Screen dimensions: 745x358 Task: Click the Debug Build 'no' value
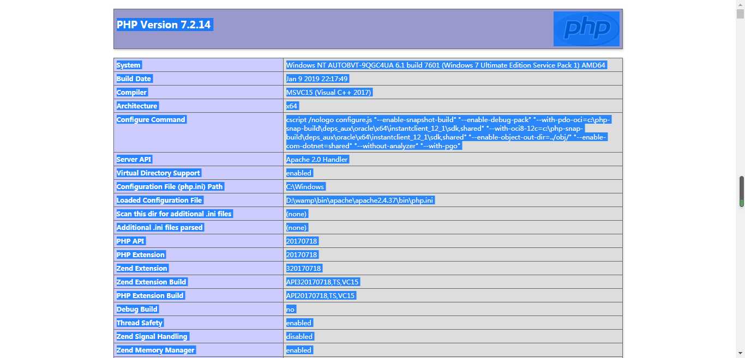coord(291,309)
